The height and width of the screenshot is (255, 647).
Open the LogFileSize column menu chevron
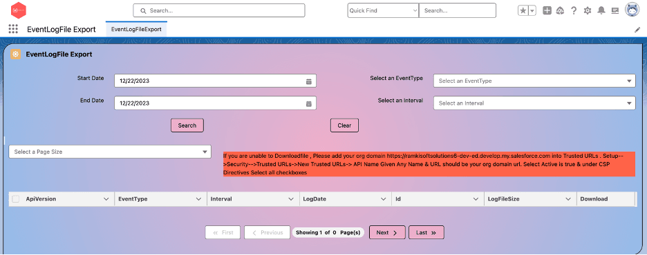coord(568,199)
